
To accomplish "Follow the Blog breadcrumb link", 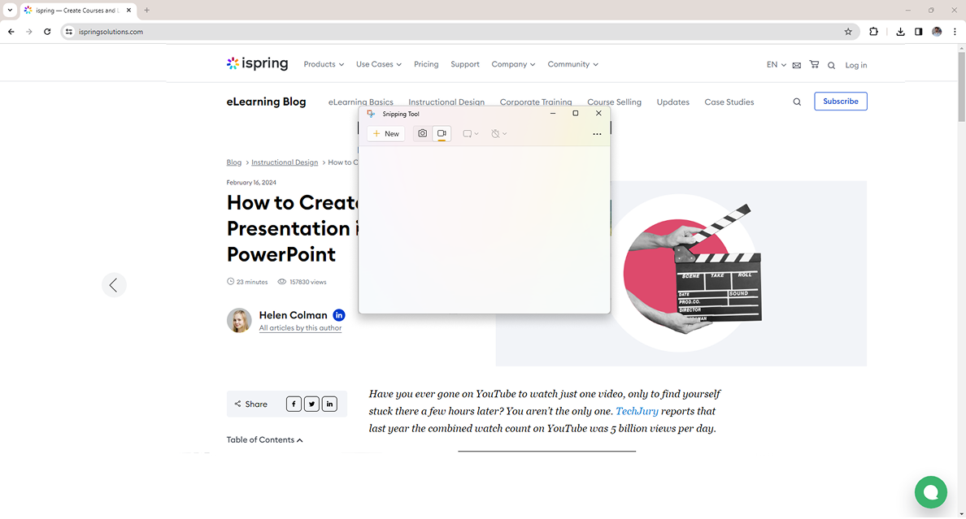I will coord(233,162).
